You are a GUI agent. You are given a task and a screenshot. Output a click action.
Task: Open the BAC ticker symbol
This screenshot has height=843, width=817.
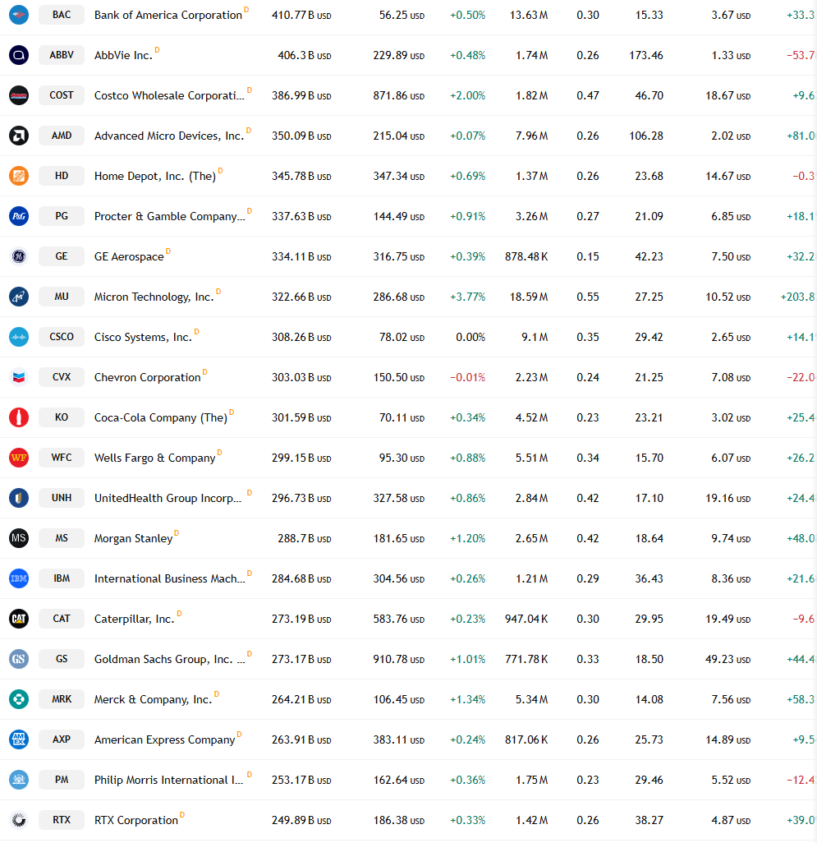(62, 15)
